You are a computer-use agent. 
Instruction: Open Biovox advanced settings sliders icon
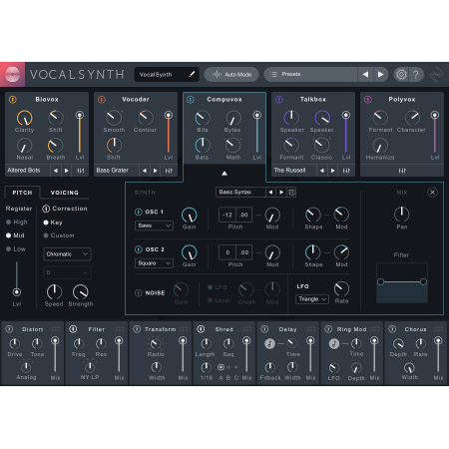[x=80, y=171]
